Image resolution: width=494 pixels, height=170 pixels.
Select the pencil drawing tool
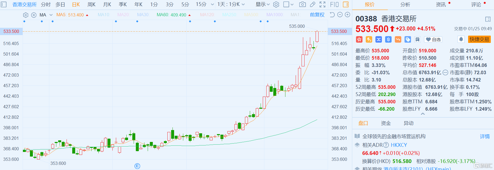[313, 4]
